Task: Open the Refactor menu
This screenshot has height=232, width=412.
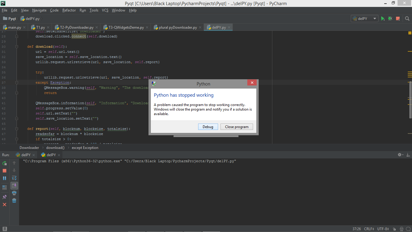Action: [69, 10]
